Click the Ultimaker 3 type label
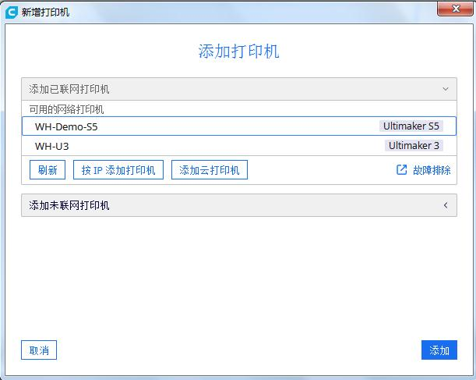Screen dimensions: 476x380 pyautogui.click(x=414, y=146)
